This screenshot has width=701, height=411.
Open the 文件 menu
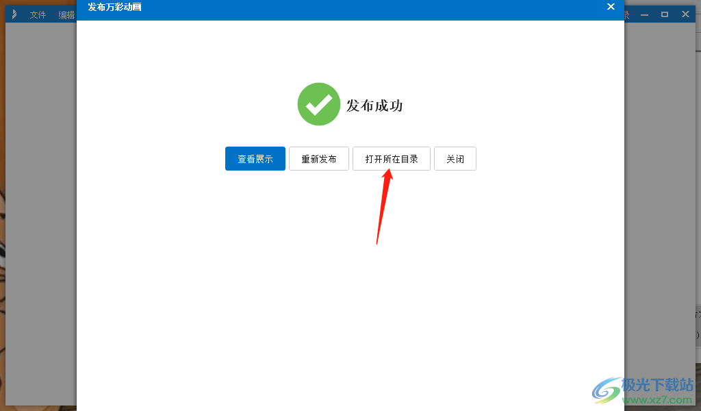[38, 15]
